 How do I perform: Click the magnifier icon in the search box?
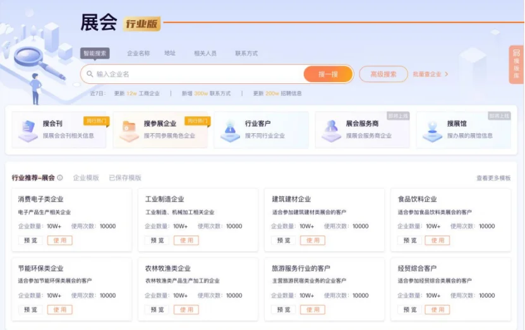tap(90, 74)
